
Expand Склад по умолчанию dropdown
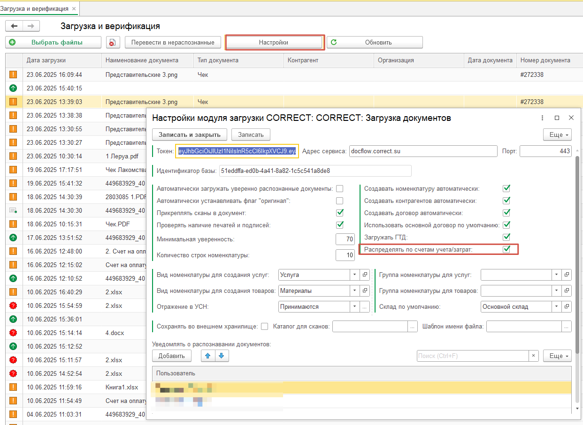click(x=556, y=306)
